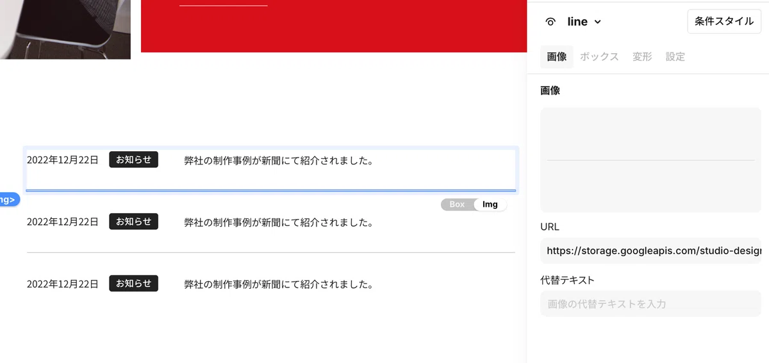Click the first row's お知らせ badge
This screenshot has width=769, height=363.
click(133, 159)
